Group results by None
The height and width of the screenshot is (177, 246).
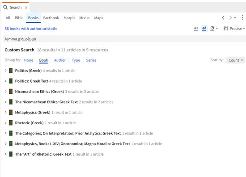[29, 60]
